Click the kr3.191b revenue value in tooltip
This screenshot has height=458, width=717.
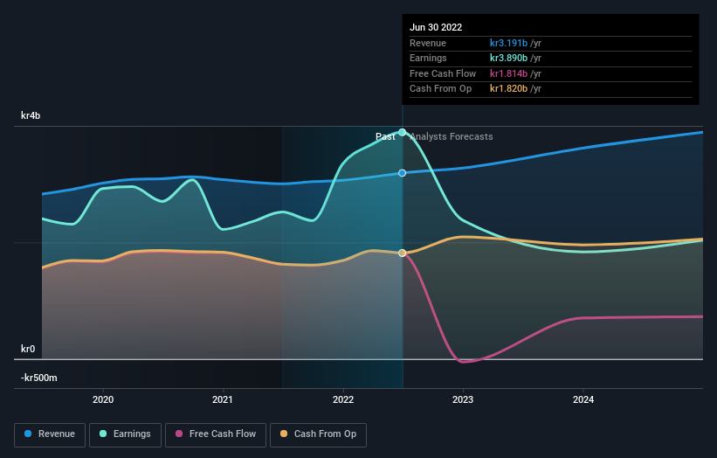click(508, 43)
